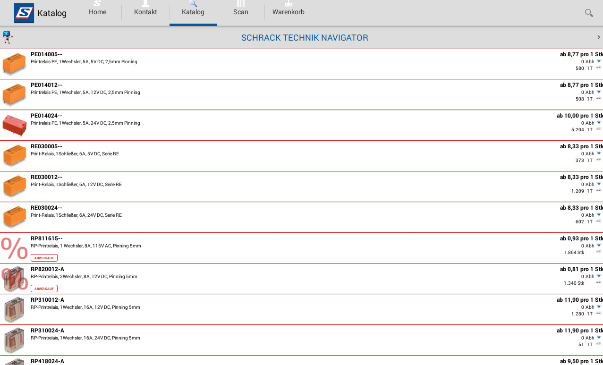Viewport: 603px width, 365px height.
Task: Click the blue pickup icon for PE014005--
Action: 599,61
